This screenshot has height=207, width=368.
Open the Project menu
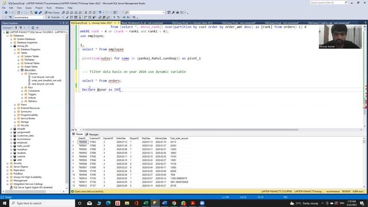pyautogui.click(x=39, y=7)
